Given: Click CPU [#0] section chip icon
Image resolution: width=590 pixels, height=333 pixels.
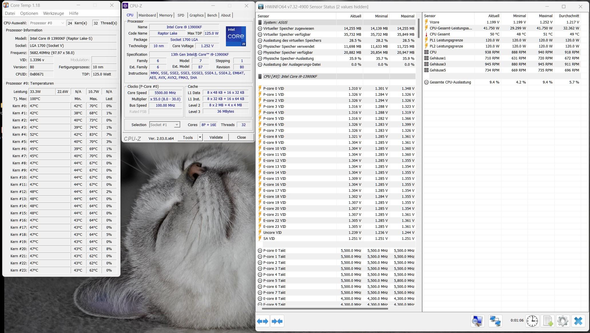Looking at the screenshot, I should pos(260,76).
